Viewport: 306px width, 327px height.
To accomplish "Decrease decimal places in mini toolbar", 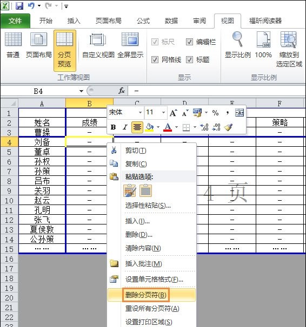I will [x=216, y=127].
